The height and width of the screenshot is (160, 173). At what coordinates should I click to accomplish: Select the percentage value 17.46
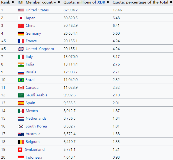click(117, 10)
